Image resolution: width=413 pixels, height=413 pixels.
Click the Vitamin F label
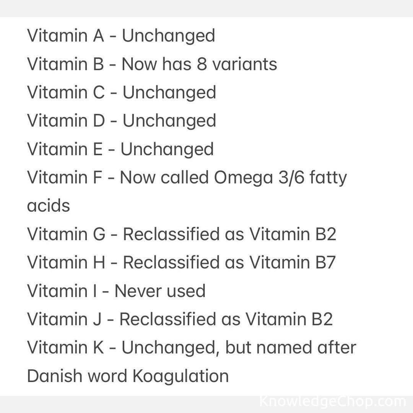(65, 177)
